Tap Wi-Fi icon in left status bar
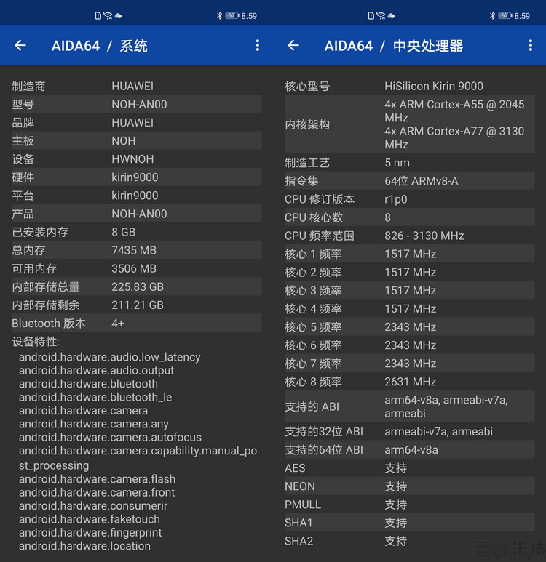546x562 pixels. (x=107, y=15)
